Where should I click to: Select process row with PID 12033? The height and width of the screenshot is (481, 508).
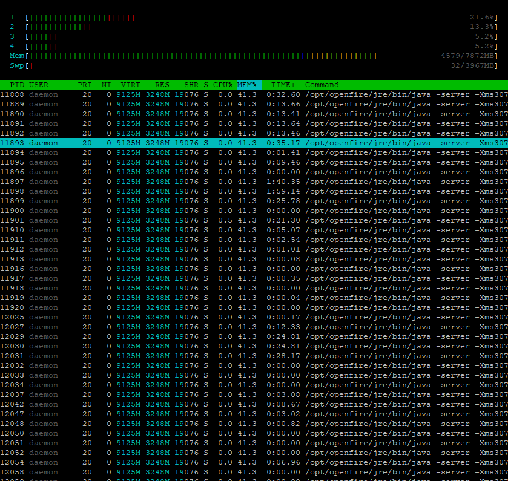click(254, 376)
